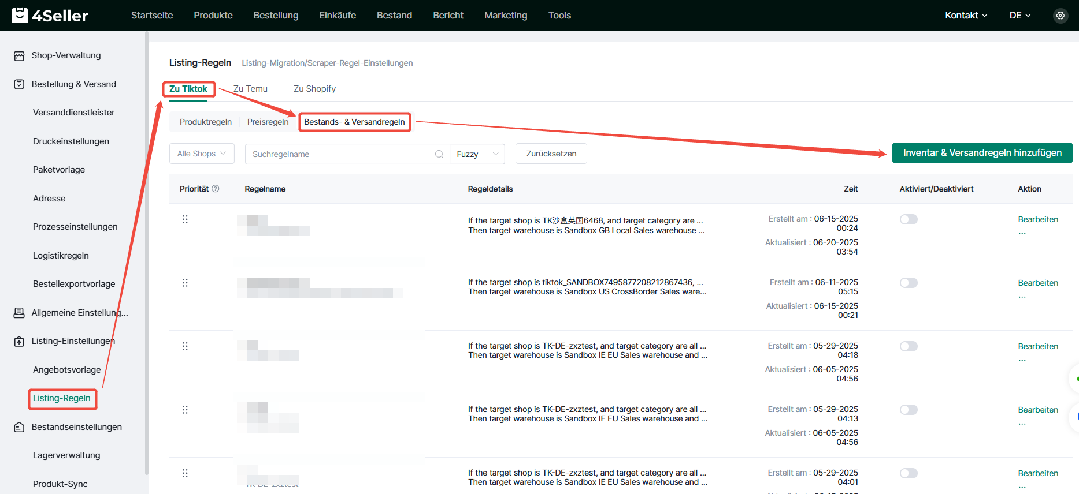This screenshot has width=1079, height=494.
Task: Enable toggle for rule created 05-29-2025 04:18
Action: click(x=909, y=346)
